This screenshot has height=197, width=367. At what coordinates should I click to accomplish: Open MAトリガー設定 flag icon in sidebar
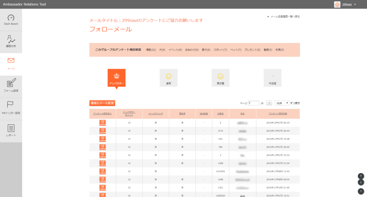click(11, 108)
